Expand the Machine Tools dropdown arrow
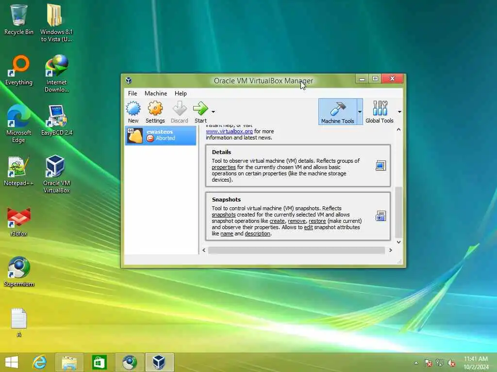Image resolution: width=497 pixels, height=372 pixels. 360,112
